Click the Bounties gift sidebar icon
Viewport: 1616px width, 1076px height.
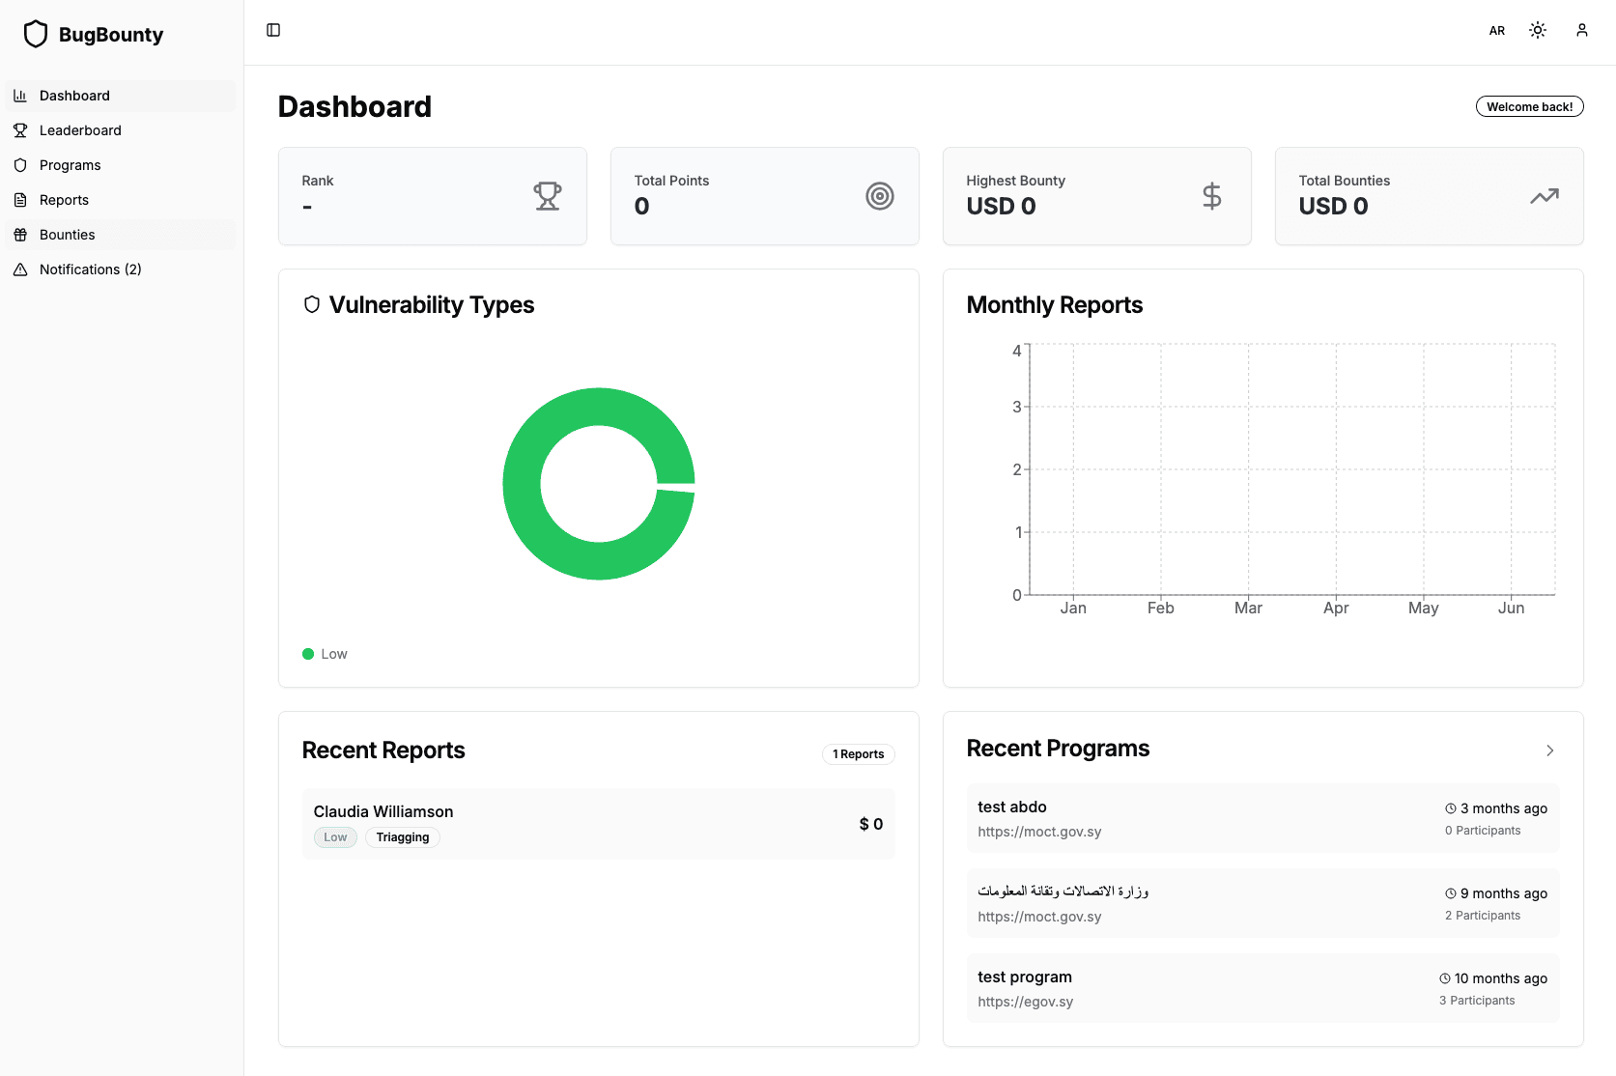[20, 235]
